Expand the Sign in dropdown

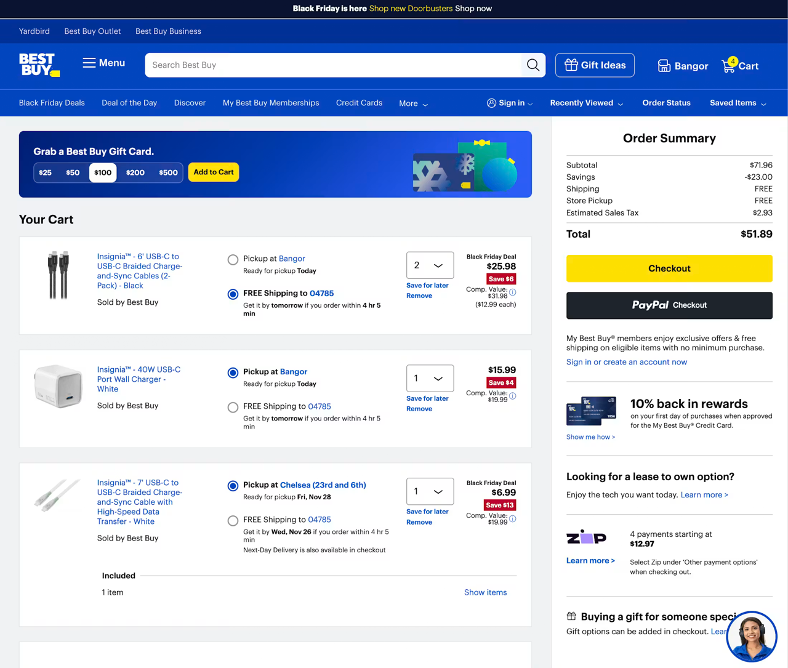tap(510, 103)
